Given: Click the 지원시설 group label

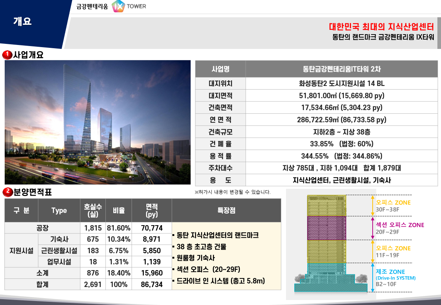Looking at the screenshot, I should pos(21,250).
